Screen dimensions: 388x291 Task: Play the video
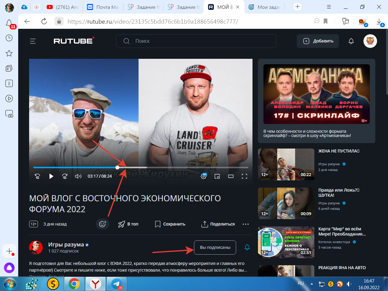pos(51,176)
